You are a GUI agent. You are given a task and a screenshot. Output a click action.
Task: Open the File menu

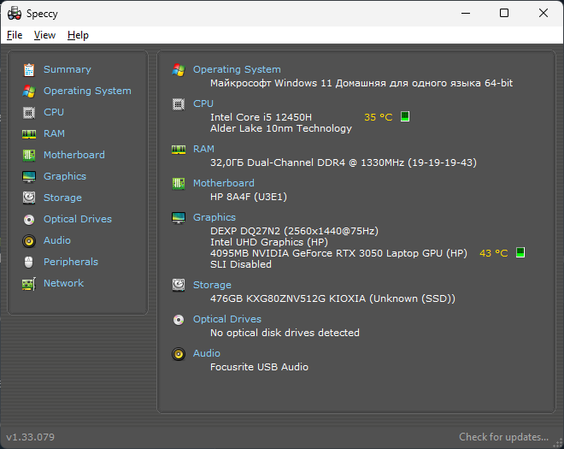click(15, 35)
